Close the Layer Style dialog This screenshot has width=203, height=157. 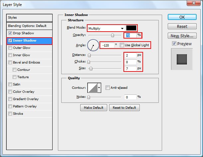click(x=194, y=3)
